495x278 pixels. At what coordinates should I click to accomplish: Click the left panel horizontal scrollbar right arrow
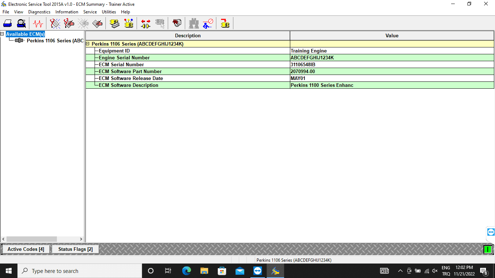[81, 239]
